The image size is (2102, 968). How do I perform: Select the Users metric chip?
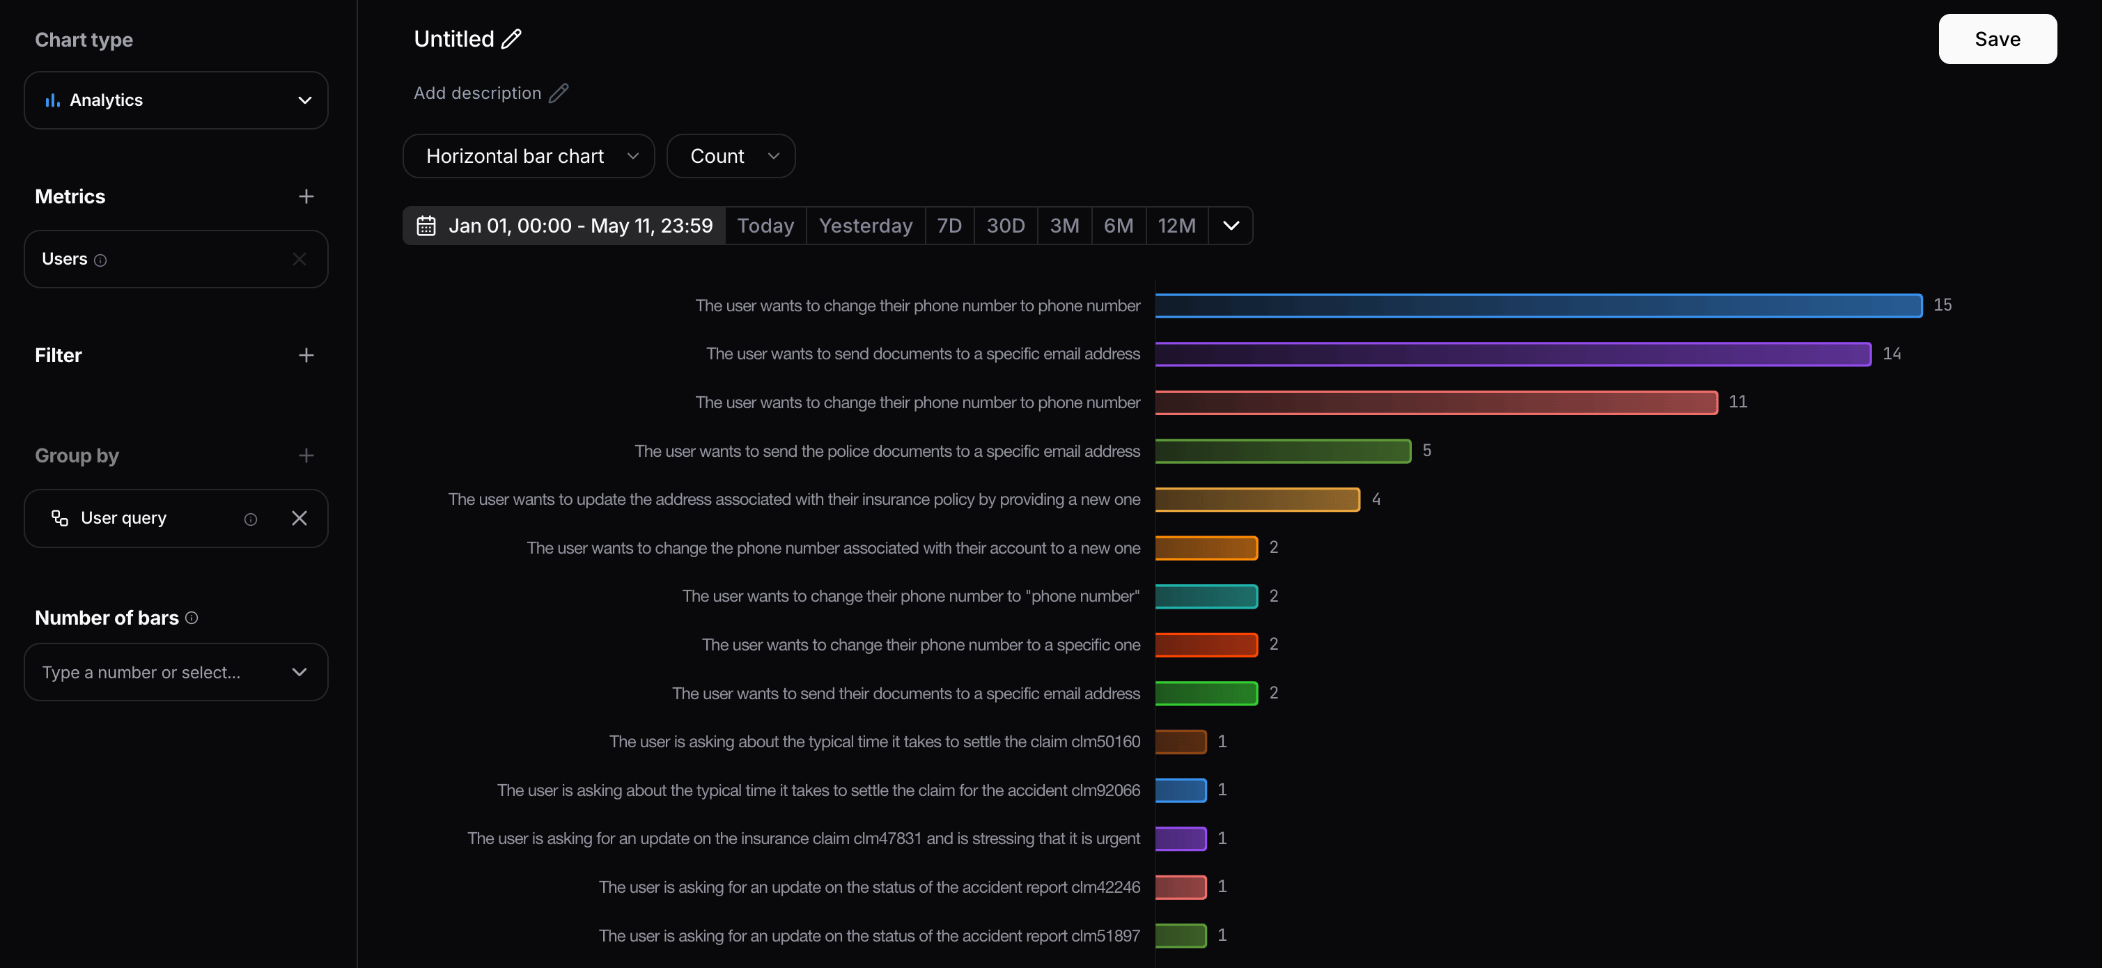176,259
